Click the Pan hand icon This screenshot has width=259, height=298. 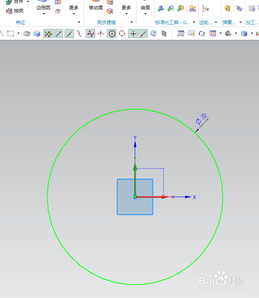click(x=191, y=33)
